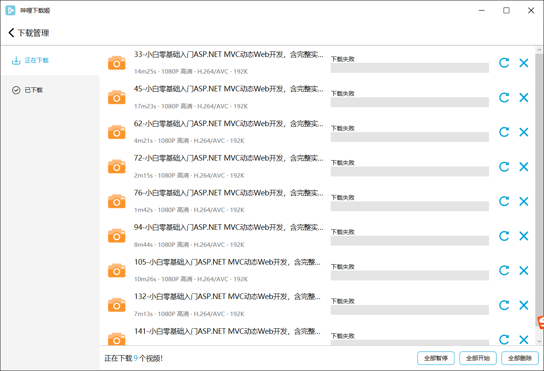Image resolution: width=544 pixels, height=371 pixels.
Task: Delete video 72 download task
Action: (524, 167)
